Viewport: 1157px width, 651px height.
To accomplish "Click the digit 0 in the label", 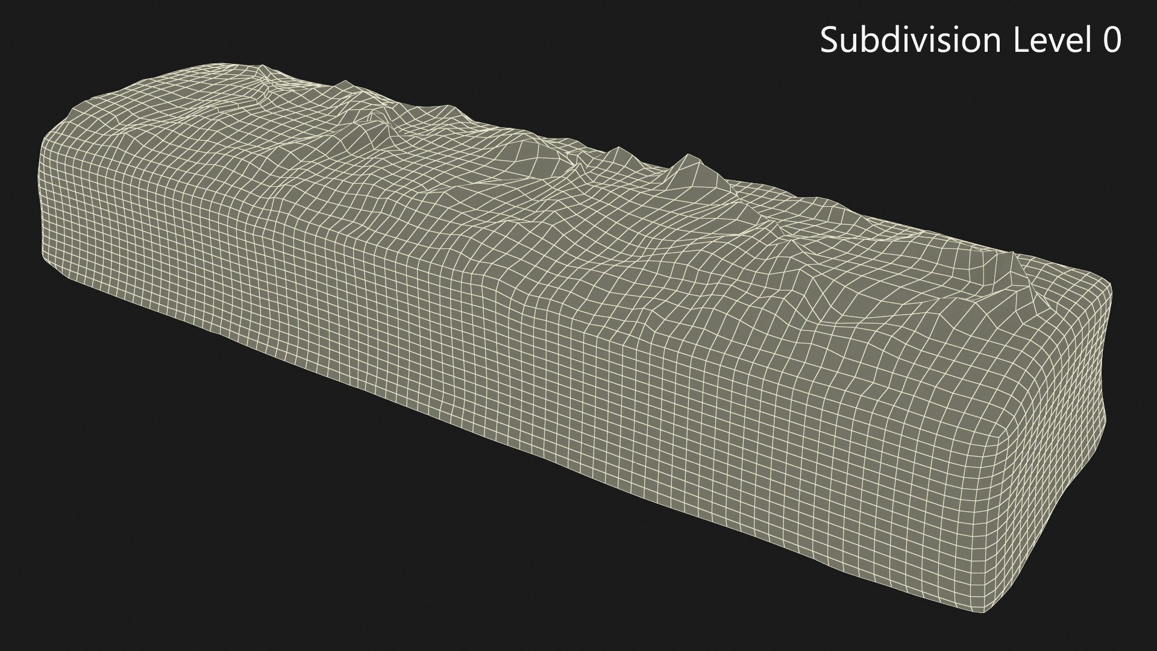I will coord(1112,41).
